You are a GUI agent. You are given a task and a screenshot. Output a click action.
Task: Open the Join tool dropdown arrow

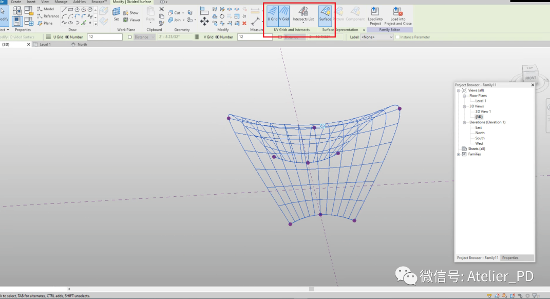(183, 20)
